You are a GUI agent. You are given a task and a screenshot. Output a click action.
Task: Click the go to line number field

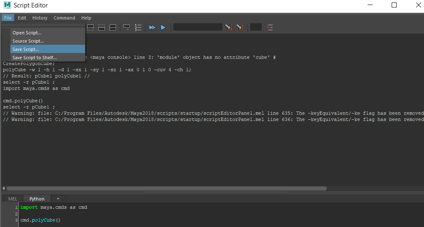pyautogui.click(x=256, y=27)
